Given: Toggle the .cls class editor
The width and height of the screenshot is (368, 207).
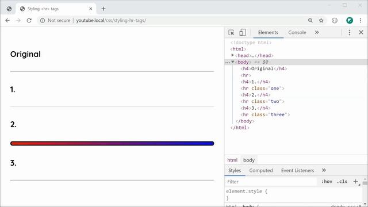Looking at the screenshot, I should tap(342, 182).
